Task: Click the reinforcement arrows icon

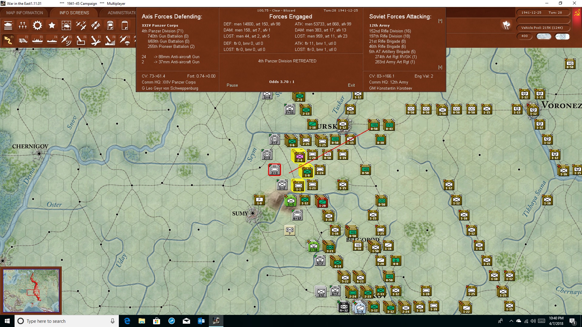Action: pyautogui.click(x=95, y=25)
